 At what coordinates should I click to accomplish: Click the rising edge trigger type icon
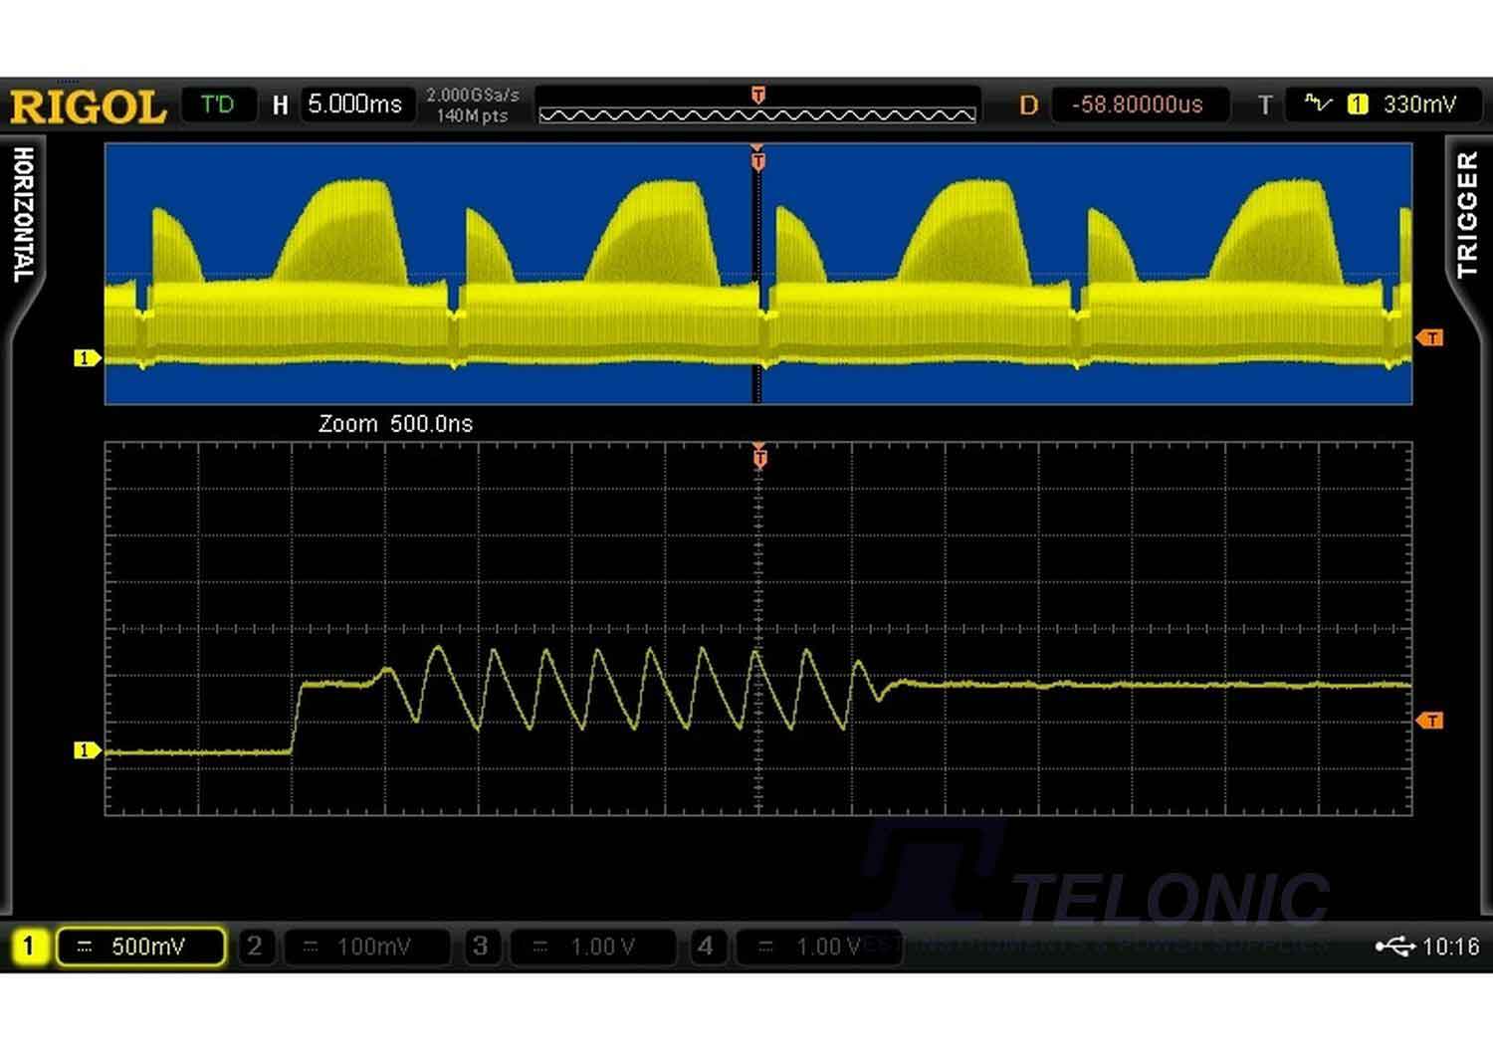[1318, 104]
